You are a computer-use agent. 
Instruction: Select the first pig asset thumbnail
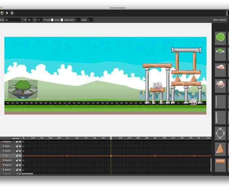[220, 70]
